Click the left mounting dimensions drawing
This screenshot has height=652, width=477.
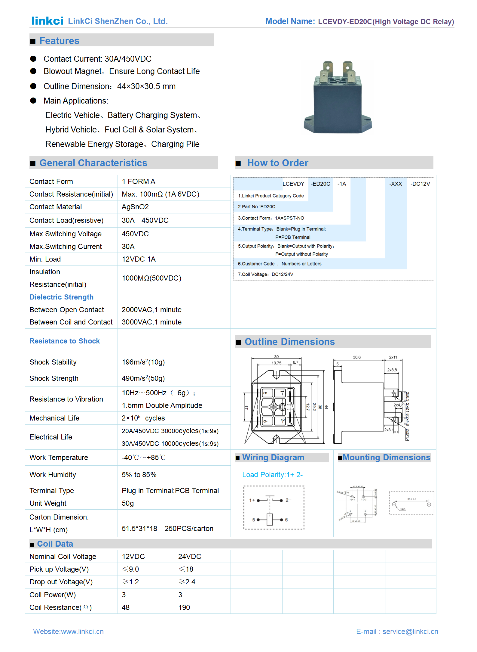pos(357,504)
